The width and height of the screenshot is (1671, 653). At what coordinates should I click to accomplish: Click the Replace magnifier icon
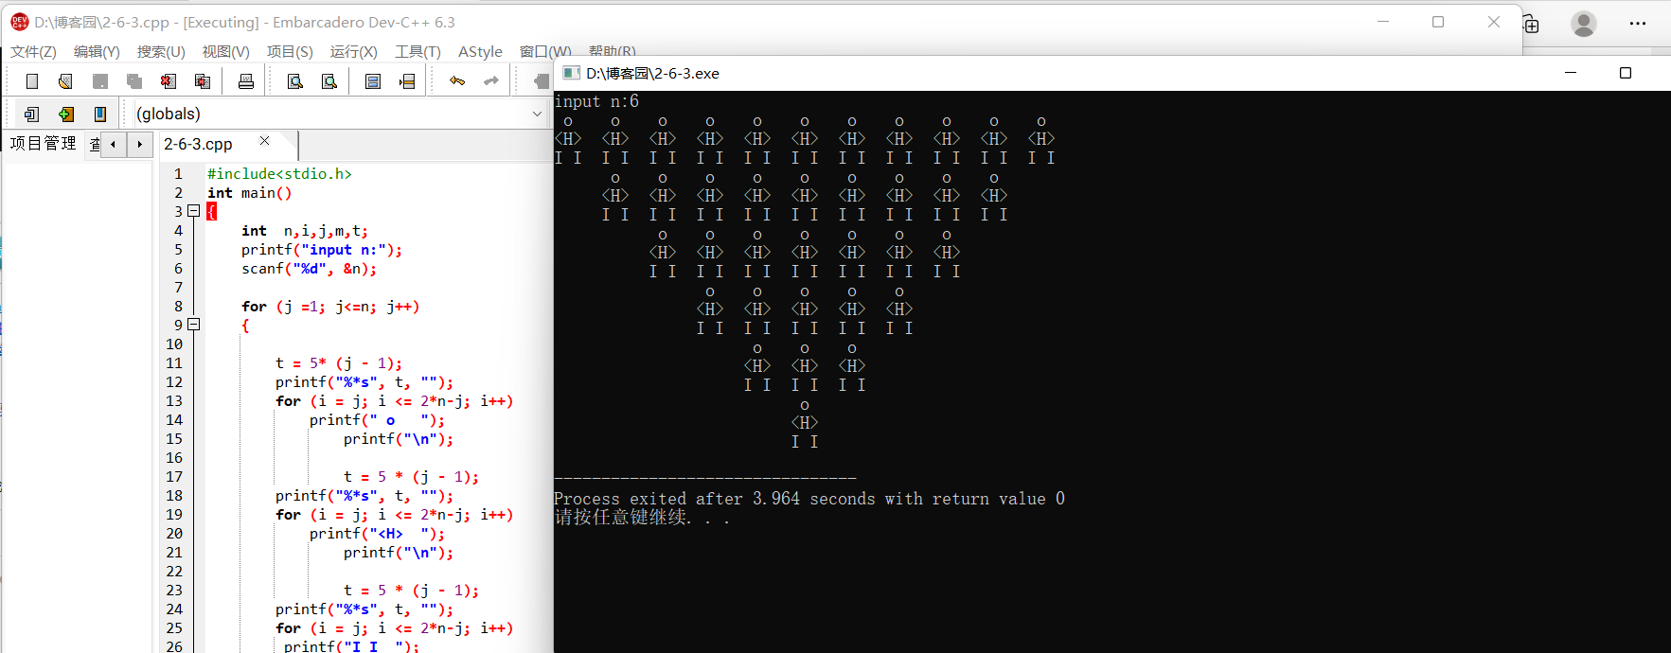coord(329,81)
